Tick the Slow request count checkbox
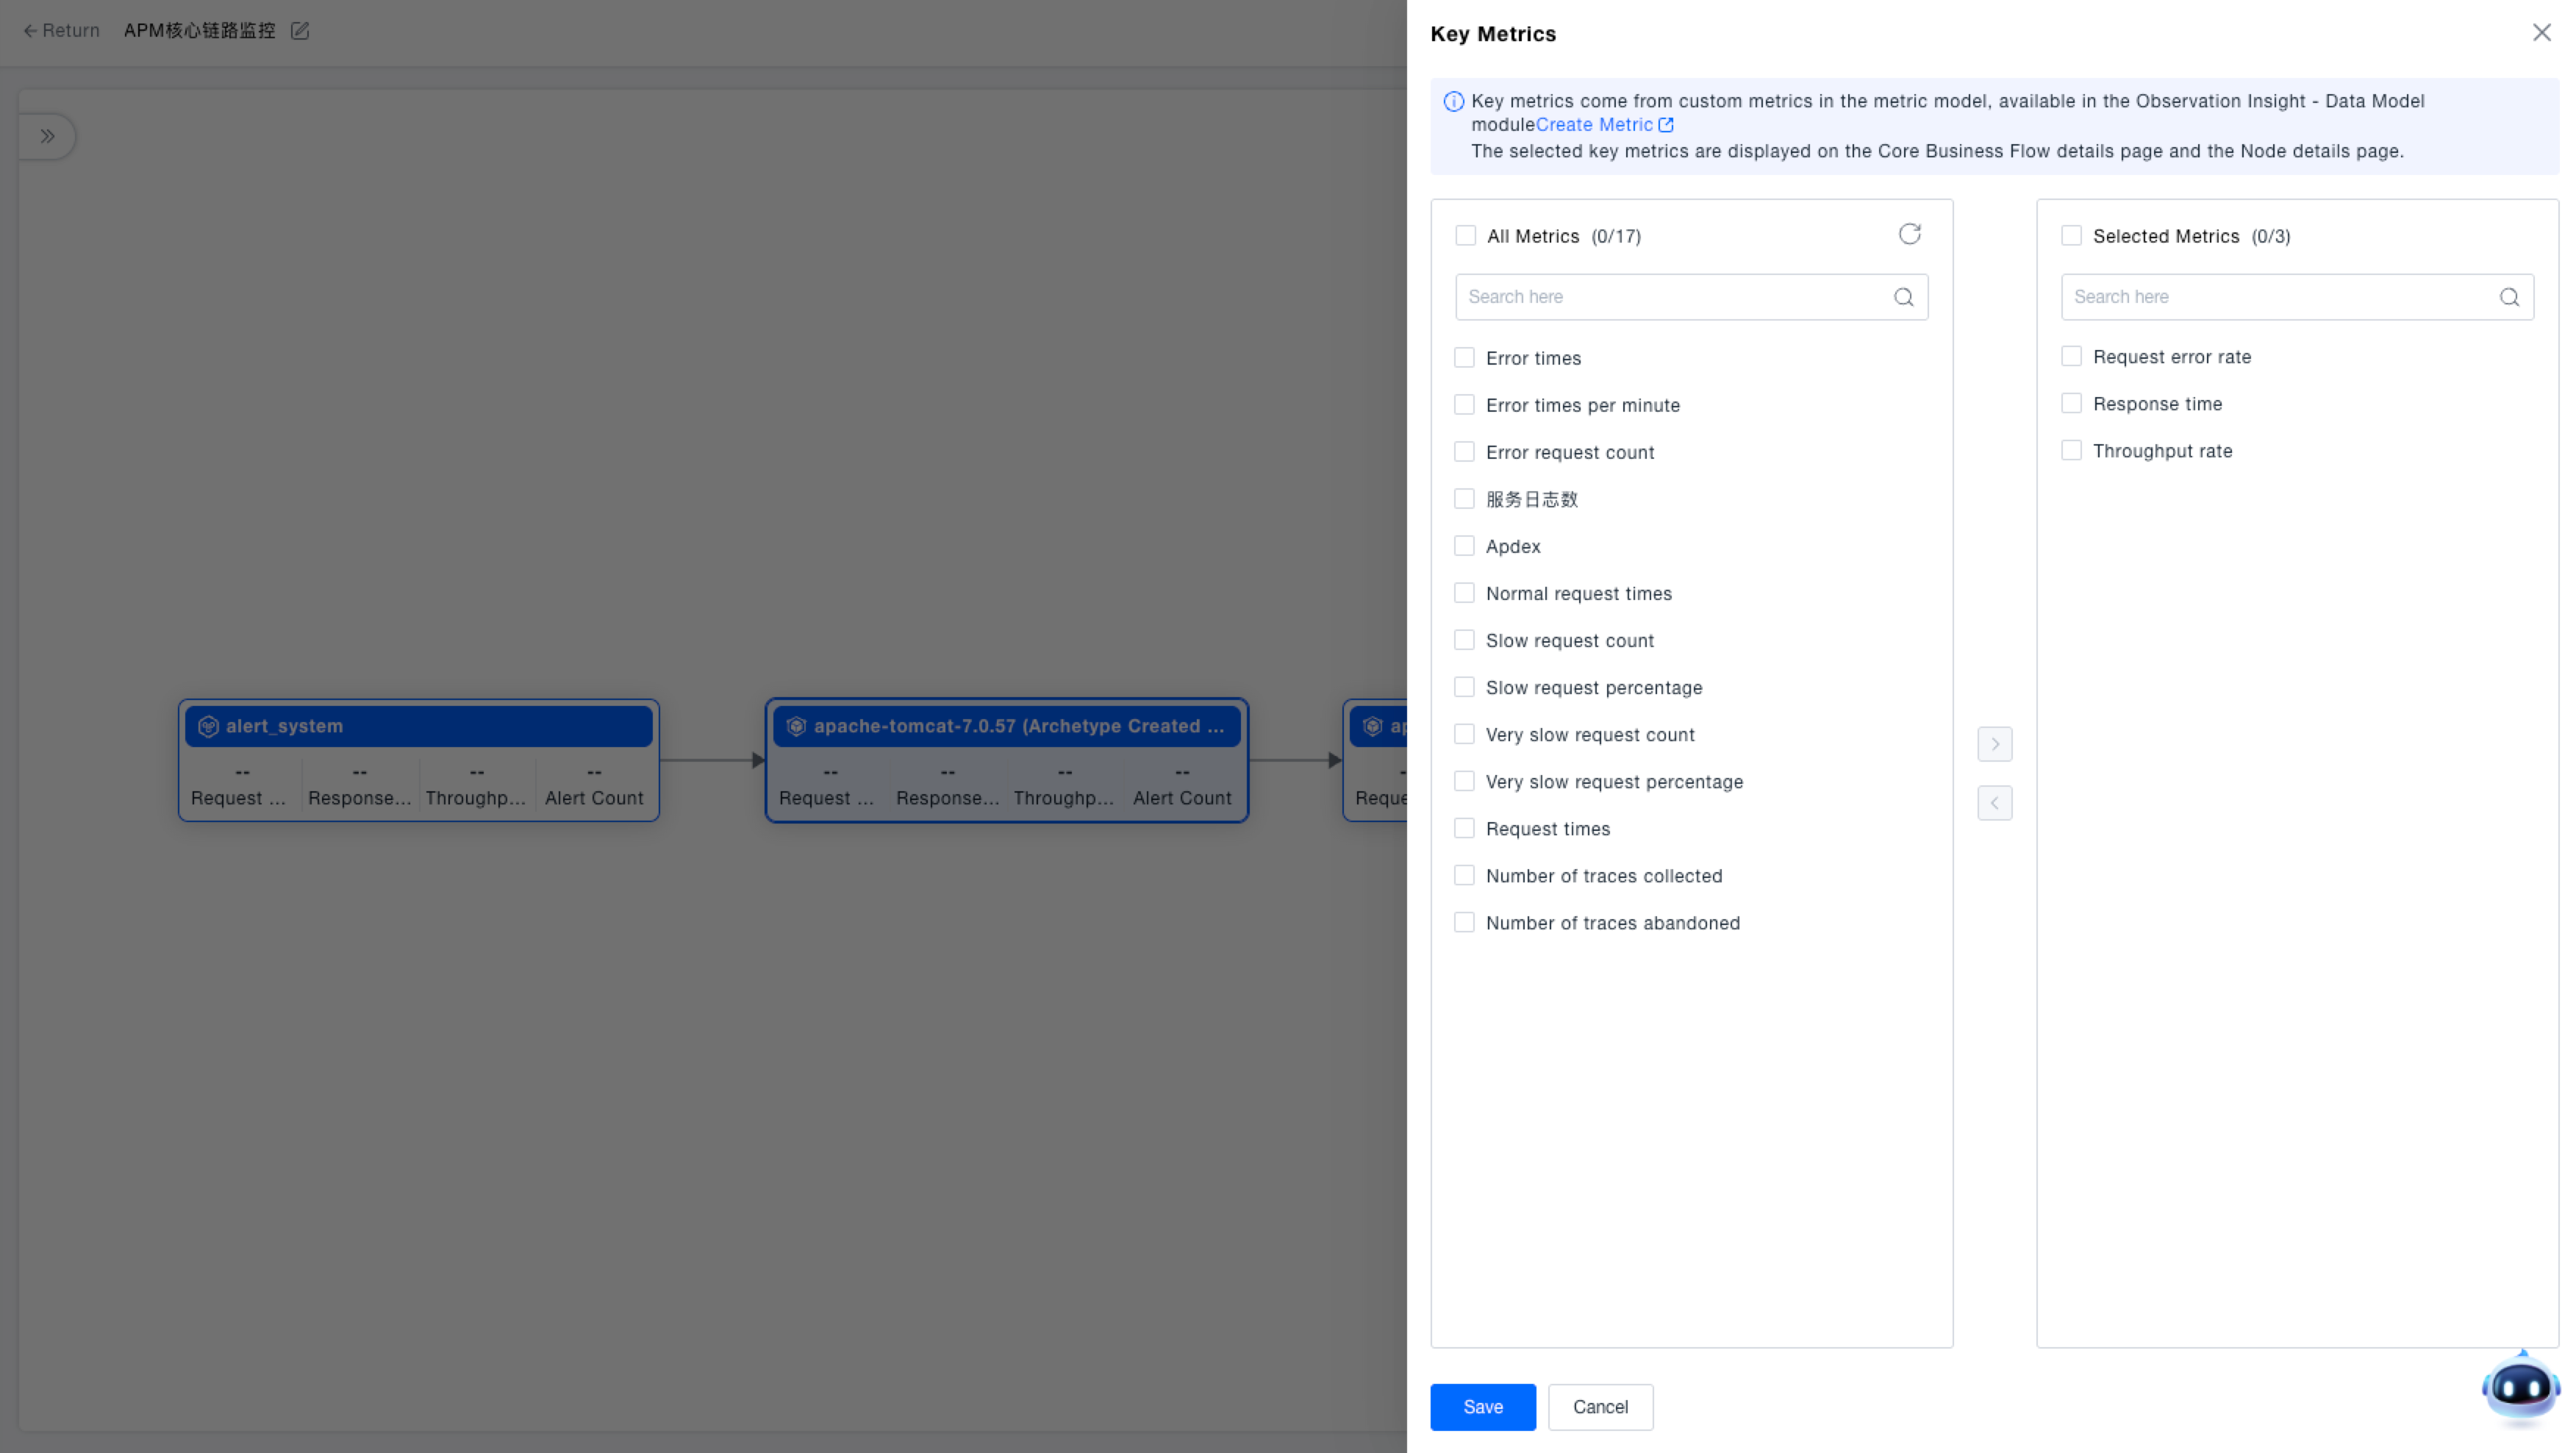Image resolution: width=2576 pixels, height=1453 pixels. [x=1464, y=640]
